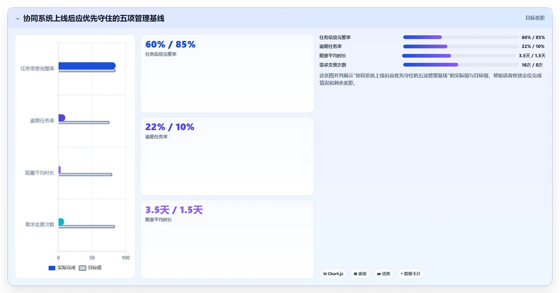This screenshot has width=560, height=293.
Task: Click the 逾期任务率 chart axis label
Action: coord(42,121)
